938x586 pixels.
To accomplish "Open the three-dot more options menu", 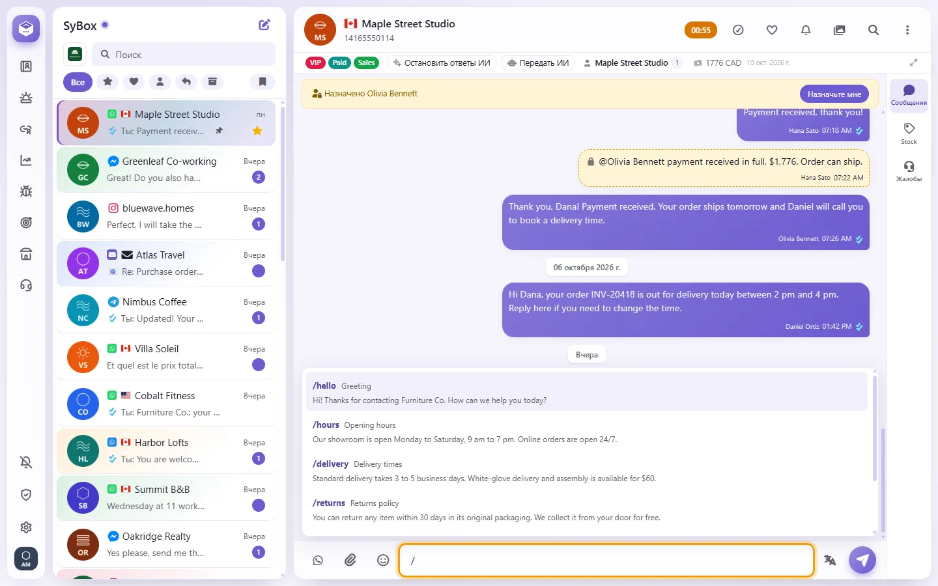I will (907, 30).
